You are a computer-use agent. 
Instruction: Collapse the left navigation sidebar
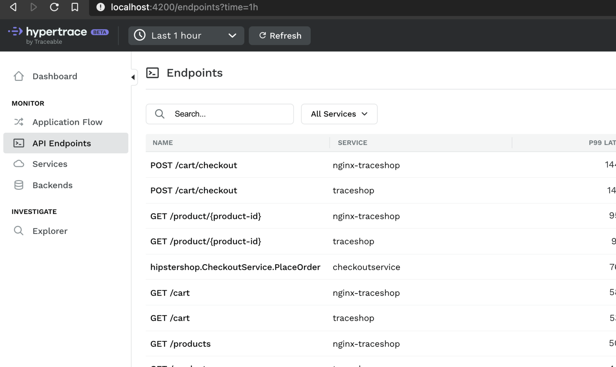click(133, 77)
